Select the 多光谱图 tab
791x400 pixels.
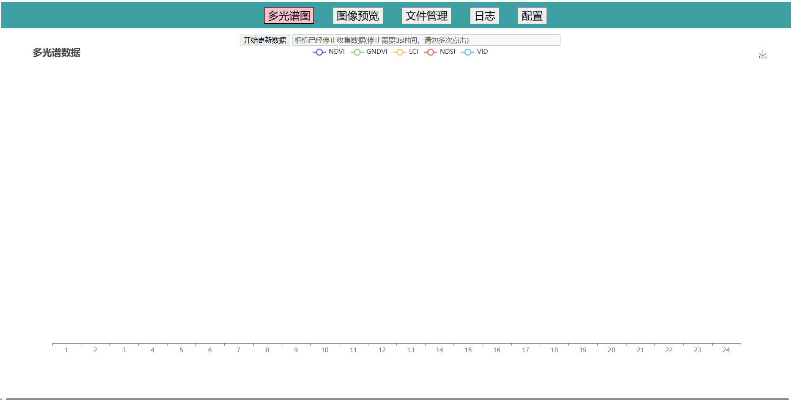(289, 15)
